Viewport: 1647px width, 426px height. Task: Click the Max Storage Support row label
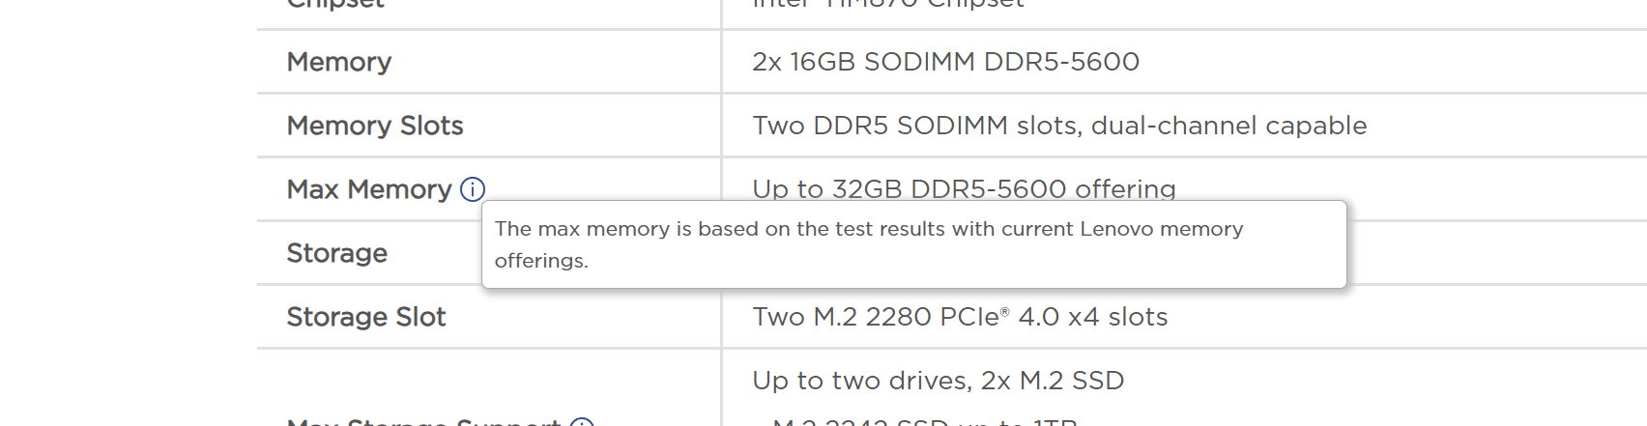point(423,422)
